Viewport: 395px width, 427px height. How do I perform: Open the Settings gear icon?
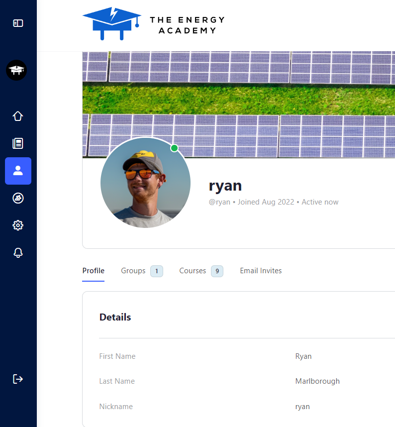[x=18, y=225]
